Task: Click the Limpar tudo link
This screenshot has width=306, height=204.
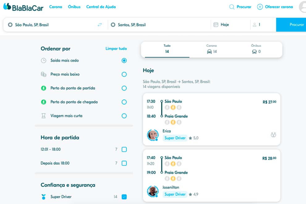Action: point(116,49)
